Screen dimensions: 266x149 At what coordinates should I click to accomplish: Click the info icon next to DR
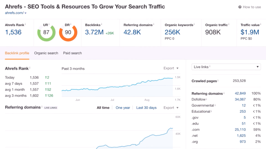[71, 24]
